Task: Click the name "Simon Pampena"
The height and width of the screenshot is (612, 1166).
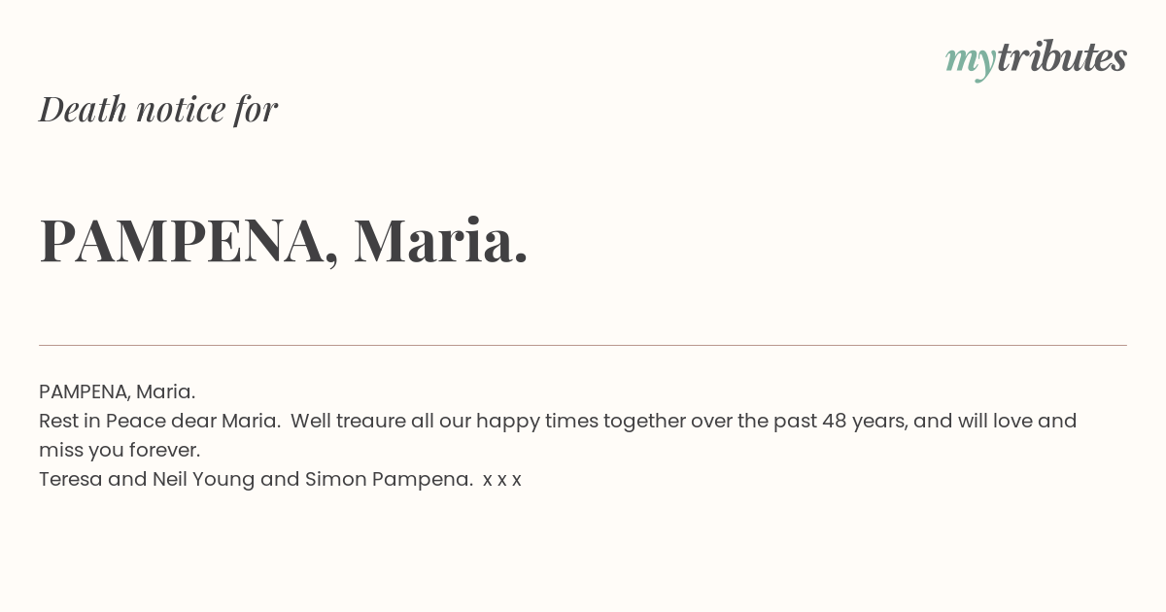Action: (x=389, y=480)
